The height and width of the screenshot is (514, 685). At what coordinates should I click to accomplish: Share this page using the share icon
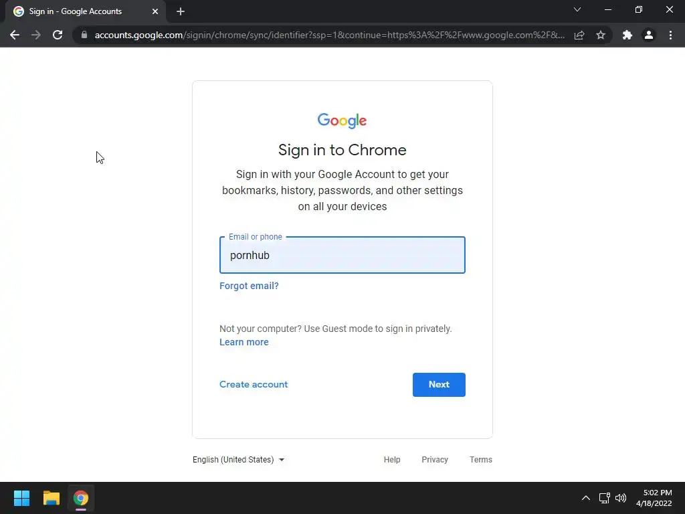[579, 35]
